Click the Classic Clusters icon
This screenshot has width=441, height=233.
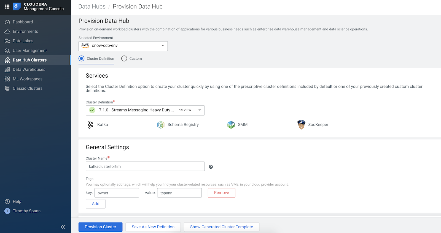(7, 88)
